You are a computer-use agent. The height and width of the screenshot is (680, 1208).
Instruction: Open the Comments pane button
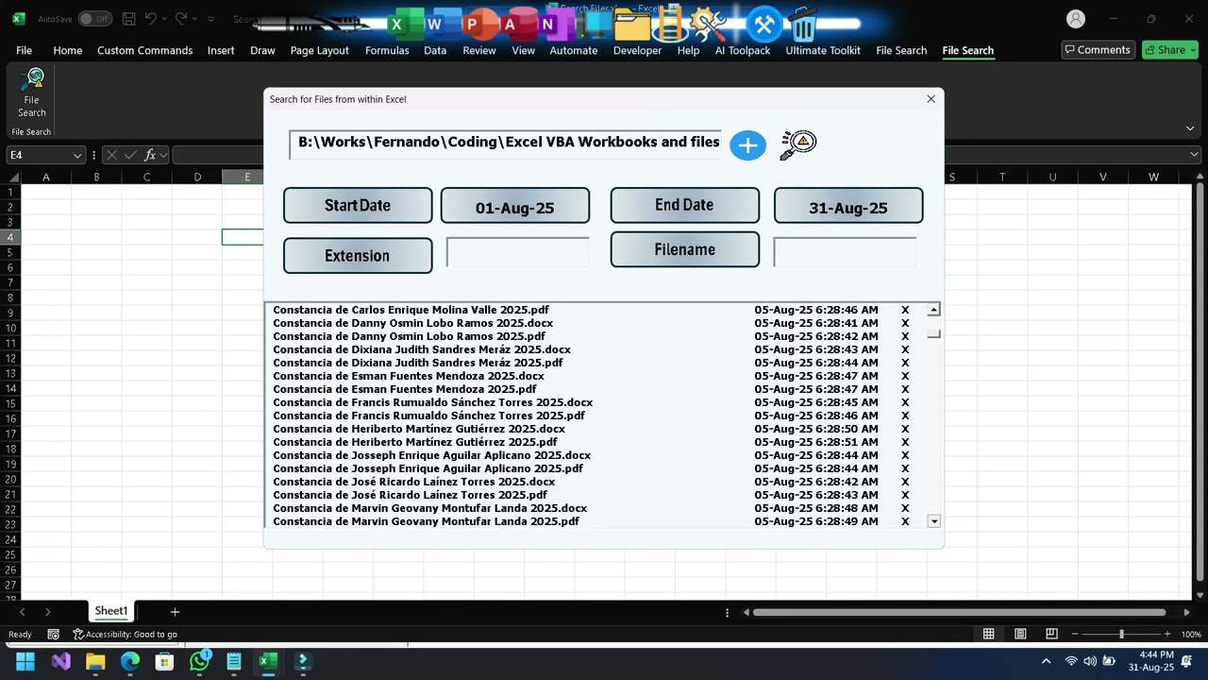tap(1097, 50)
